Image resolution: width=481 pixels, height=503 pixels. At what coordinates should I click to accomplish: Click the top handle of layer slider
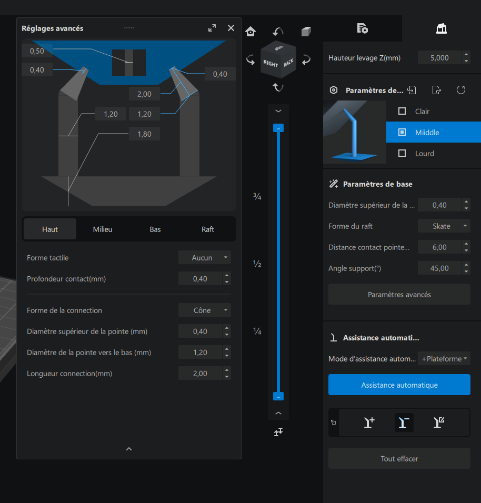(278, 128)
